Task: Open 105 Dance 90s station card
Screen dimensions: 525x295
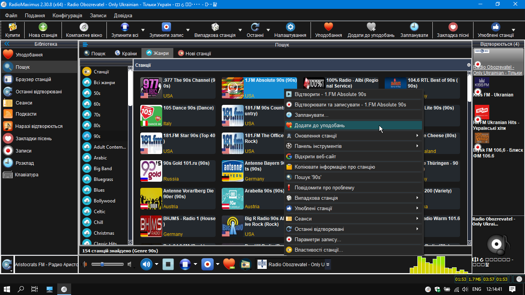Action: point(178,116)
